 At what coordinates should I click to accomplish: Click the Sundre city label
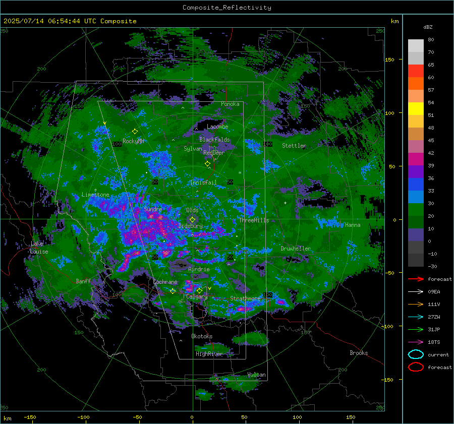click(x=153, y=209)
